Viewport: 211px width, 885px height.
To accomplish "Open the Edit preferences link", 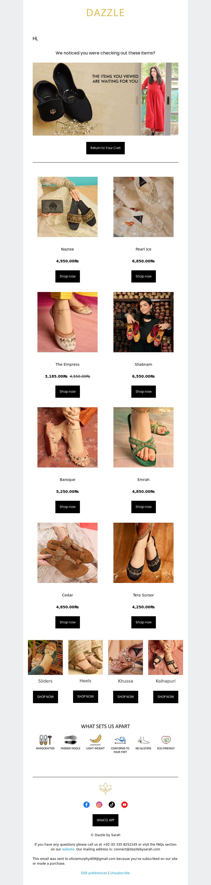I will click(x=94, y=873).
